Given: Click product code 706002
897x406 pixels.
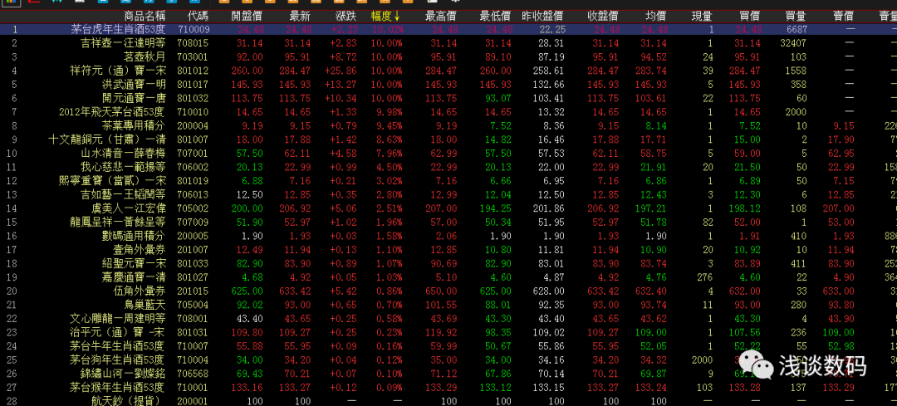Looking at the screenshot, I should click(x=194, y=167).
